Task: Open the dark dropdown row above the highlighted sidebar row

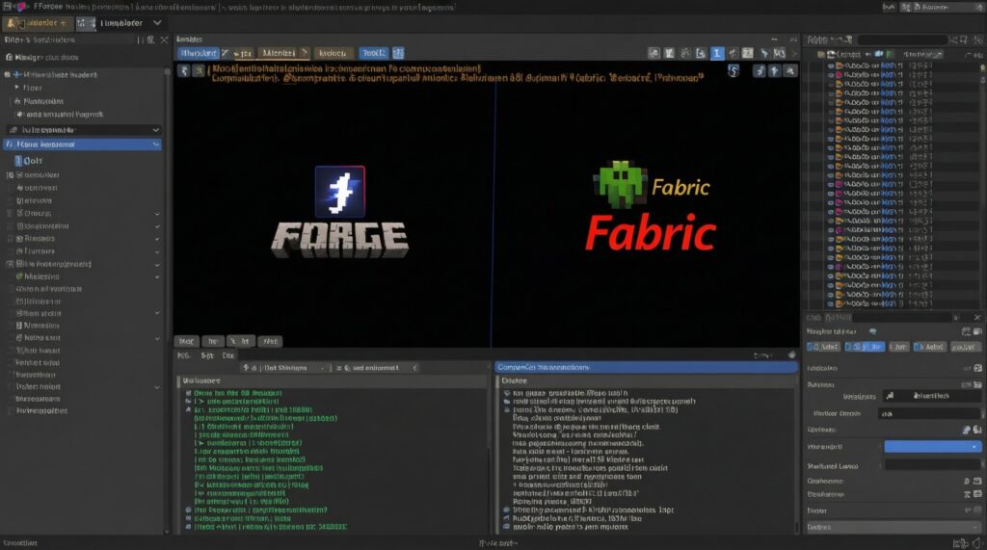Action: click(83, 130)
